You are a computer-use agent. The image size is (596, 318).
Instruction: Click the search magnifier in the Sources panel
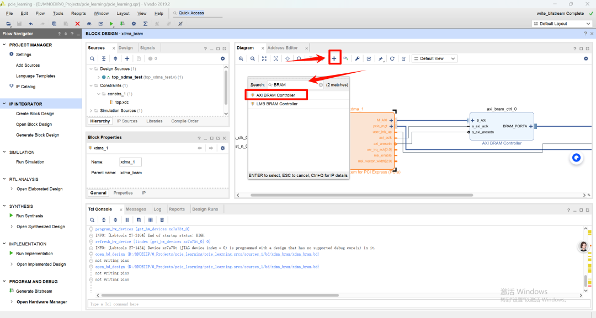coord(93,58)
